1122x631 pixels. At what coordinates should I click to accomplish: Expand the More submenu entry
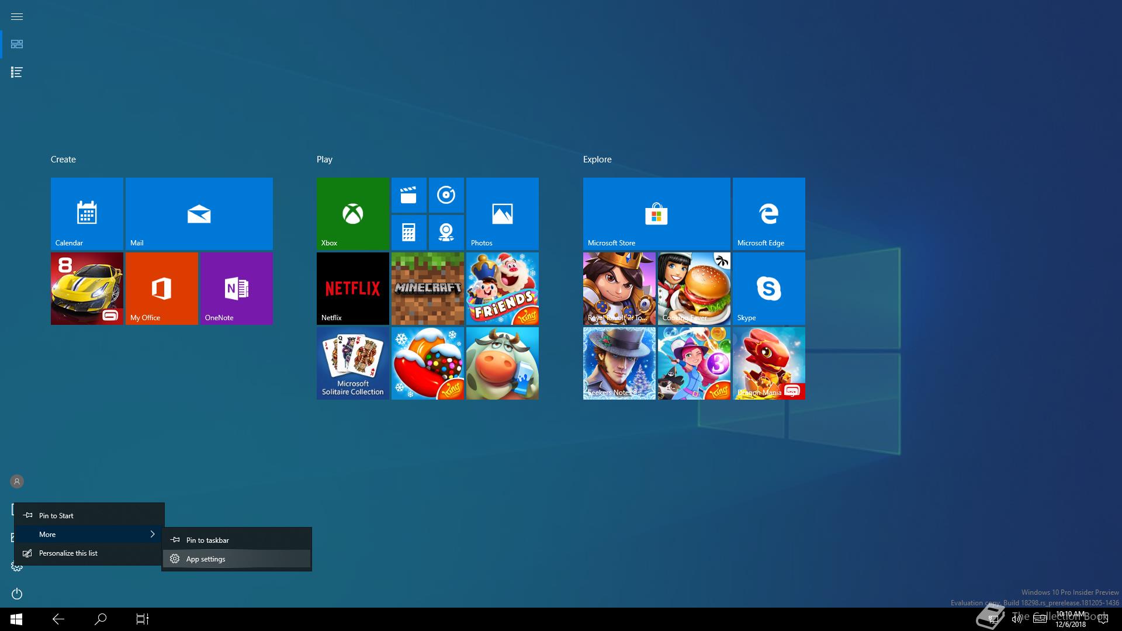(89, 534)
